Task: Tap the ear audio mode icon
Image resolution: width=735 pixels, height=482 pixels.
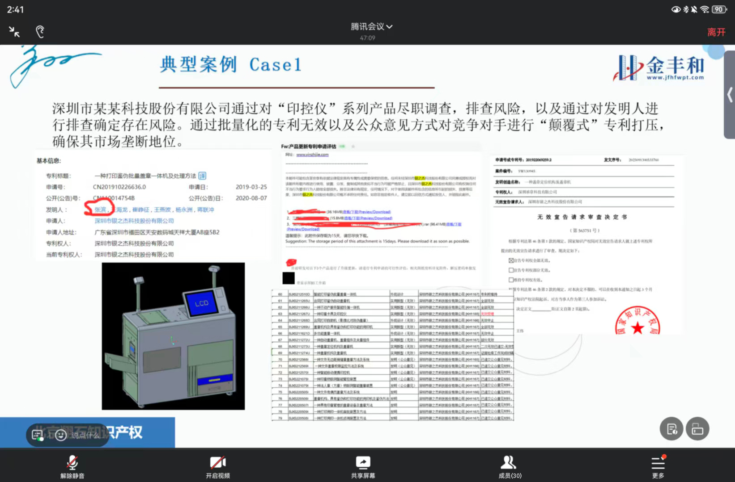Action: point(40,32)
